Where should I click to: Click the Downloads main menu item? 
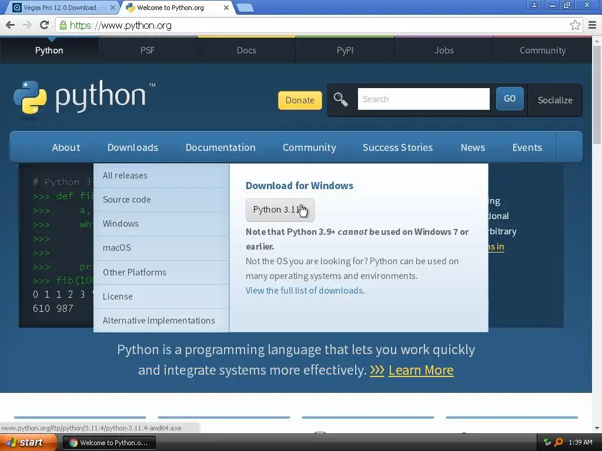pyautogui.click(x=133, y=147)
